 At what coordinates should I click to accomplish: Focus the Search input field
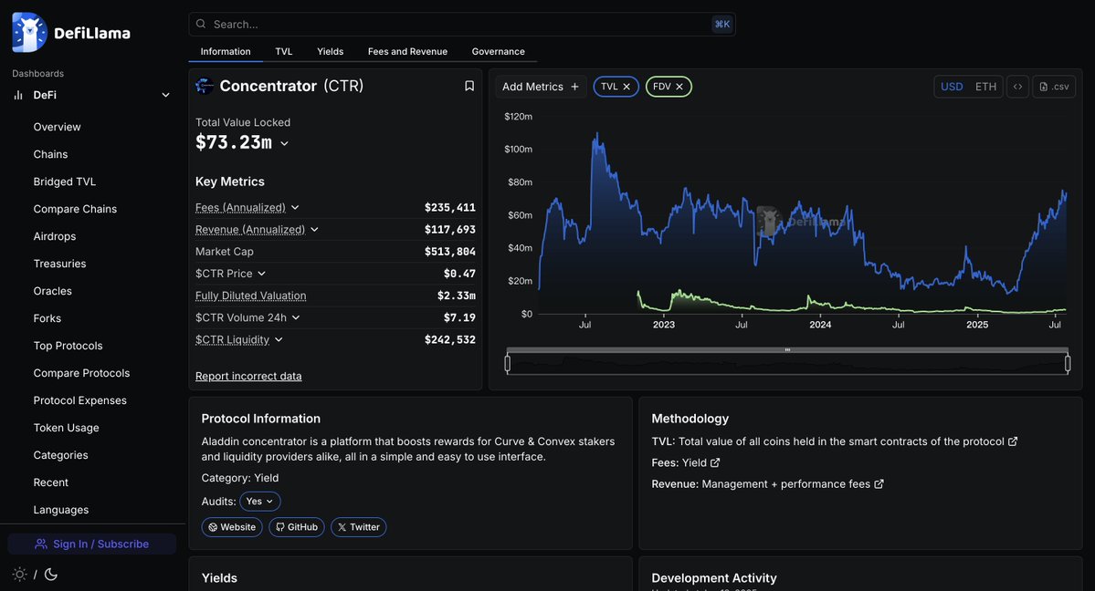461,24
